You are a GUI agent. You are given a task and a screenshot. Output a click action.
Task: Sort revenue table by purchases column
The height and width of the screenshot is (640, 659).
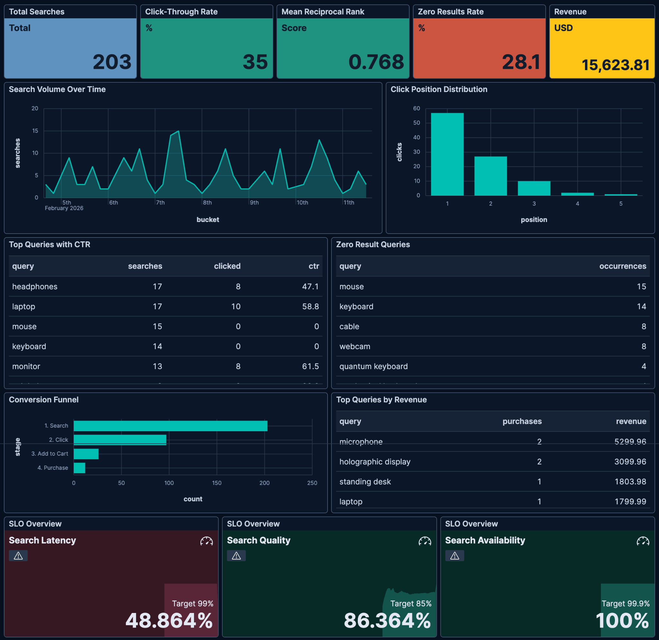click(522, 421)
